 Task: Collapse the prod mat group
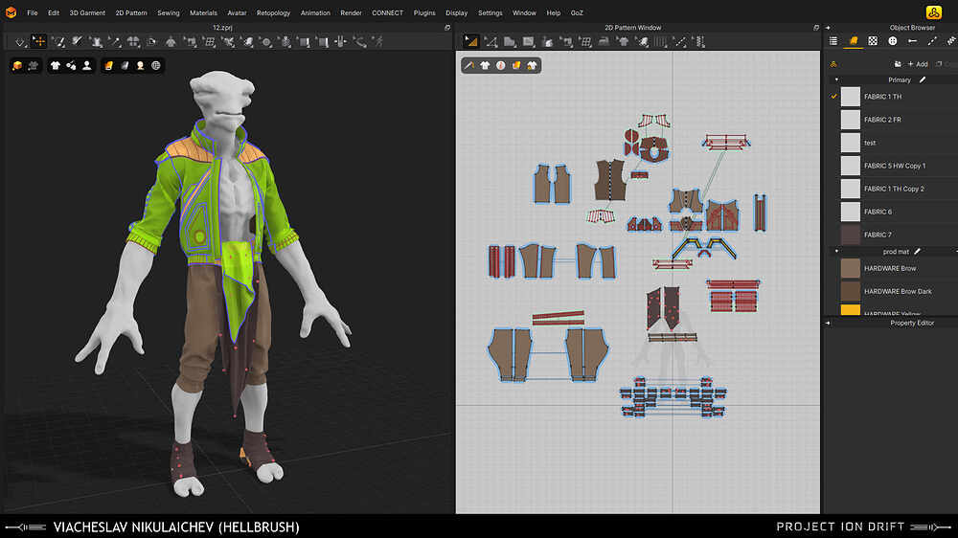point(836,251)
